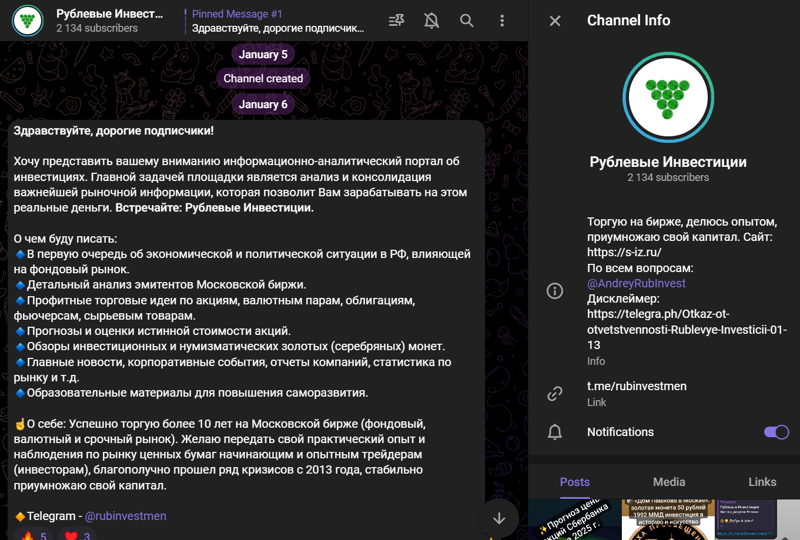Image resolution: width=800 pixels, height=540 pixels.
Task: Click "2 134 subscribers" under the header title
Action: [97, 28]
